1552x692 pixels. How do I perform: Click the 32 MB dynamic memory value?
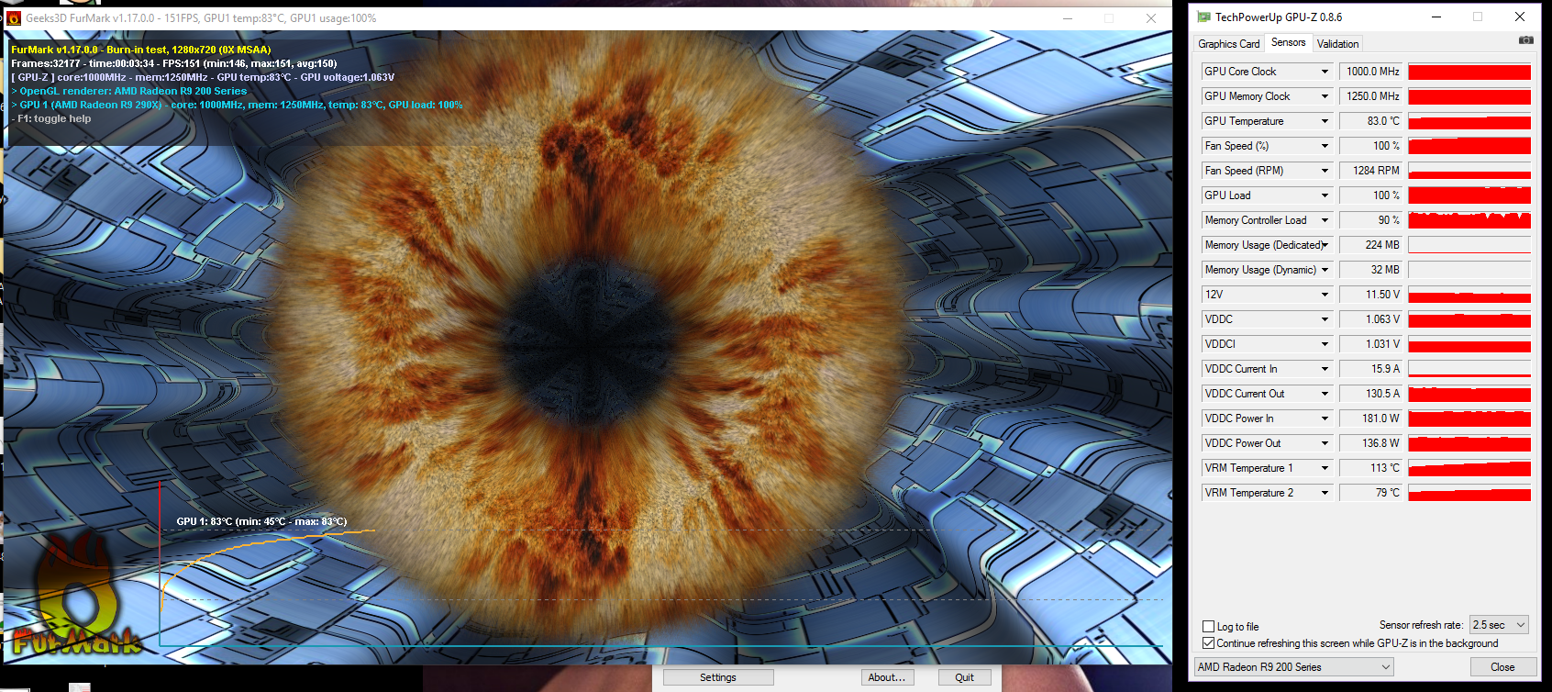[x=1371, y=270]
